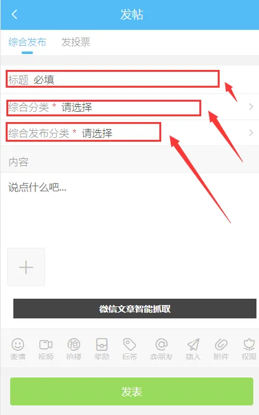Viewport: 259px width, 415px height.
Task: Switch to the 综合发布 tab
Action: [27, 42]
